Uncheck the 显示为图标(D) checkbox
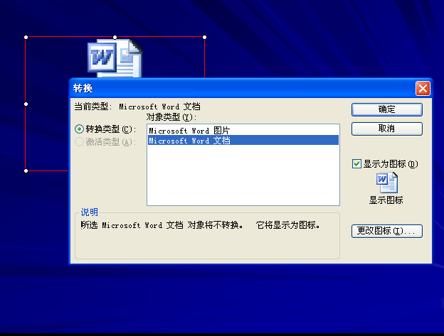The height and width of the screenshot is (336, 444). click(x=356, y=164)
